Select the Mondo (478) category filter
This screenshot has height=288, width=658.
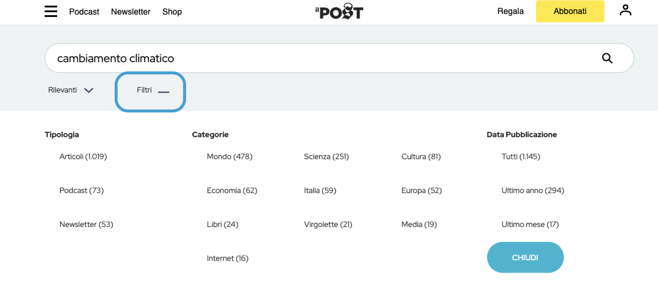[x=230, y=156]
